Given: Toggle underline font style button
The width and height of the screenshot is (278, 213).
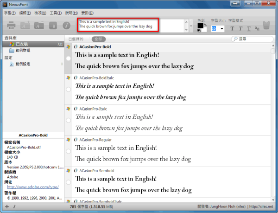Looking at the screenshot, I should pos(249,29).
